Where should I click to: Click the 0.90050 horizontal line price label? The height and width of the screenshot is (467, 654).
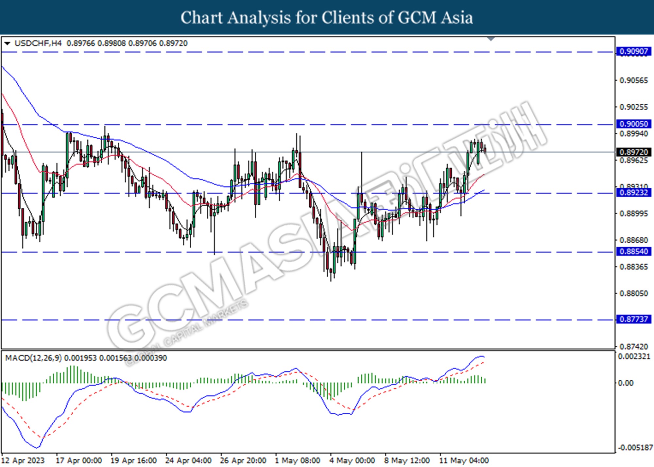click(634, 124)
